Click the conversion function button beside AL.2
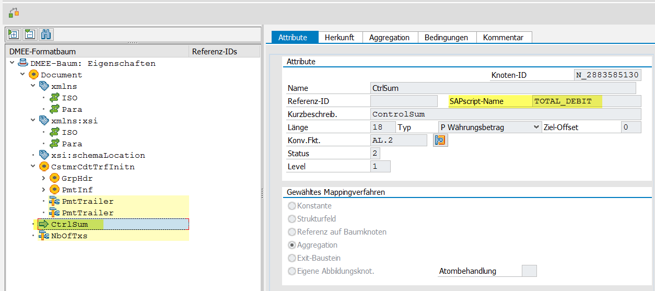Image resolution: width=655 pixels, height=291 pixels. (440, 140)
